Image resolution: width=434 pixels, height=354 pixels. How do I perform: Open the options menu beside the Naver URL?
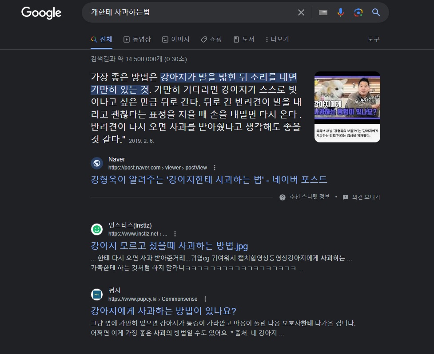tap(215, 168)
